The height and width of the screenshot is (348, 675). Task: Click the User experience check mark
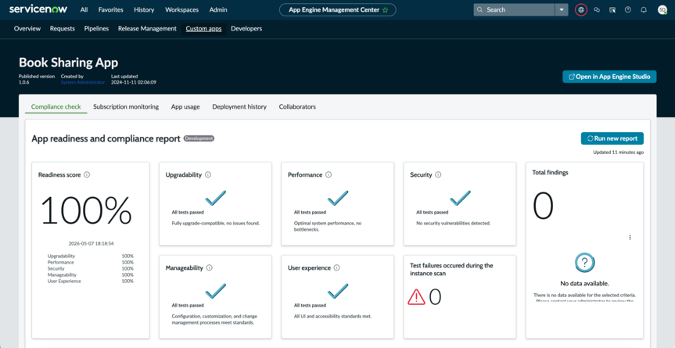338,291
